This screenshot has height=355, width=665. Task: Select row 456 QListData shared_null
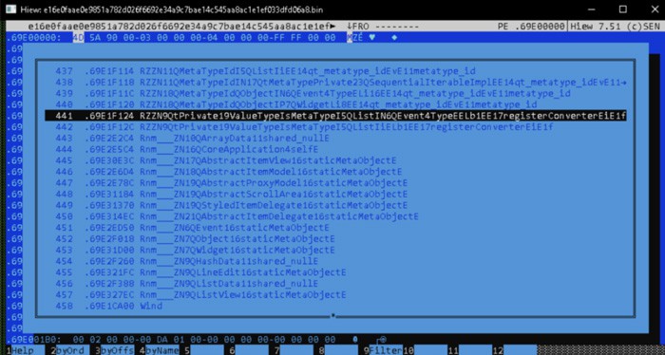coord(335,284)
